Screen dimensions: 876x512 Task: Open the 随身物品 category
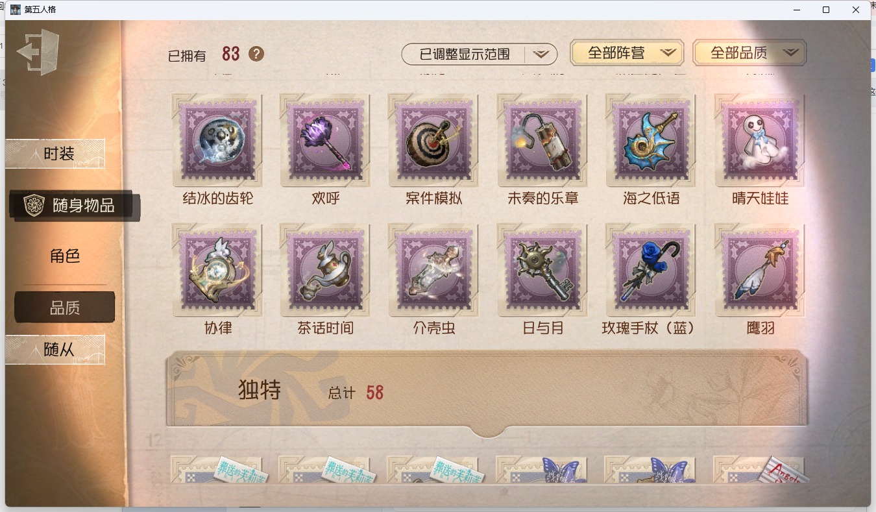click(75, 206)
